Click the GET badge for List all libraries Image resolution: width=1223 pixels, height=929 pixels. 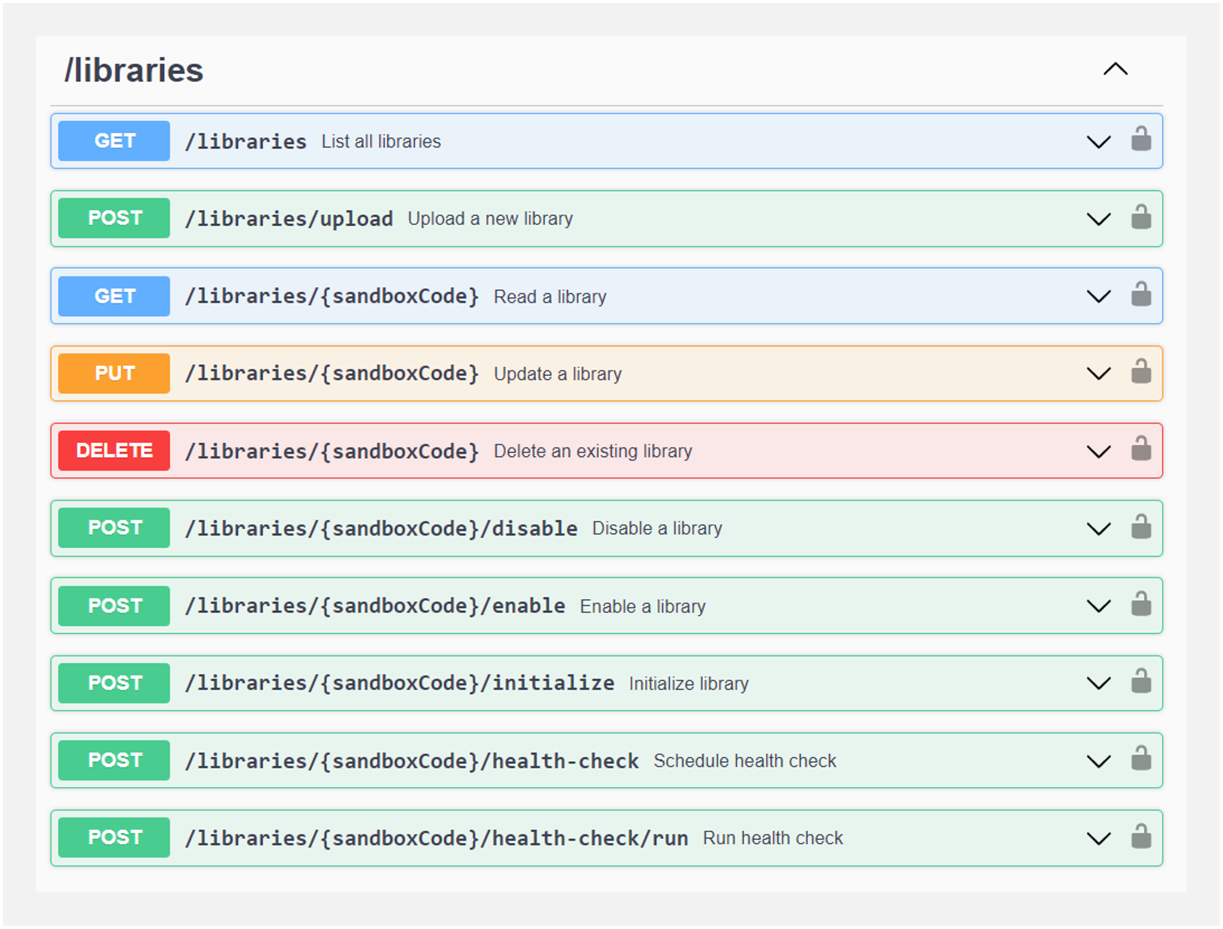(114, 141)
